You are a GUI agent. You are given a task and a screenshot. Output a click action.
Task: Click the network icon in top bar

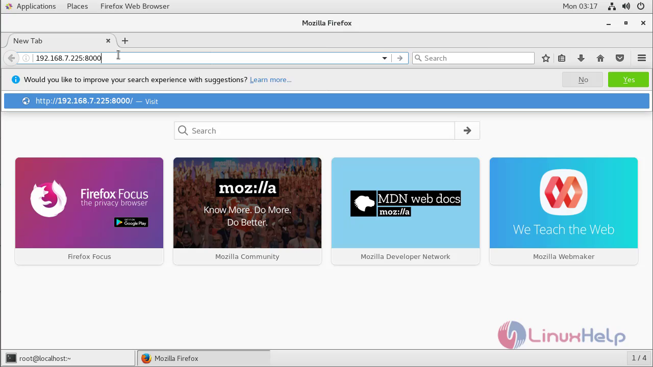[613, 6]
